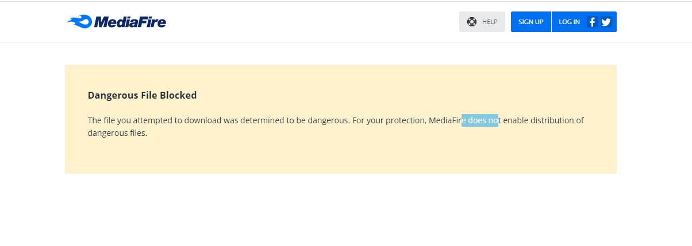Open the HELP text label
692x246 pixels.
tap(490, 22)
